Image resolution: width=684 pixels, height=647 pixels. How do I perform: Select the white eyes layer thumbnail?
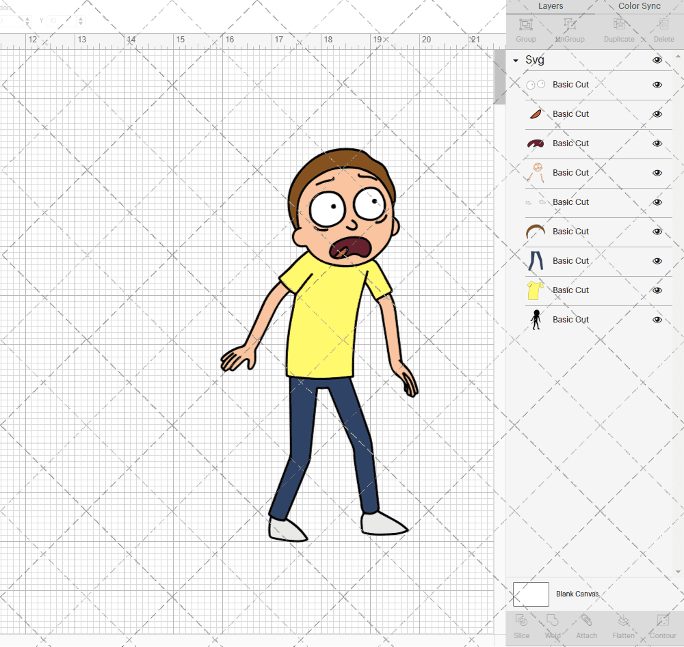click(536, 85)
